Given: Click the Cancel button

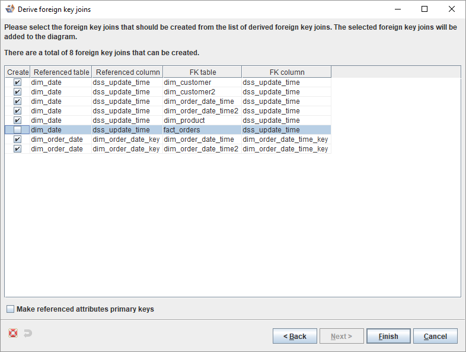Looking at the screenshot, I should [435, 336].
